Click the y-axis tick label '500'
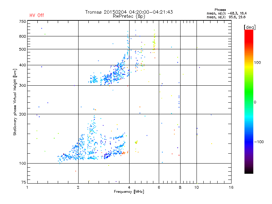This screenshot has width=272, height=204. click(x=22, y=49)
